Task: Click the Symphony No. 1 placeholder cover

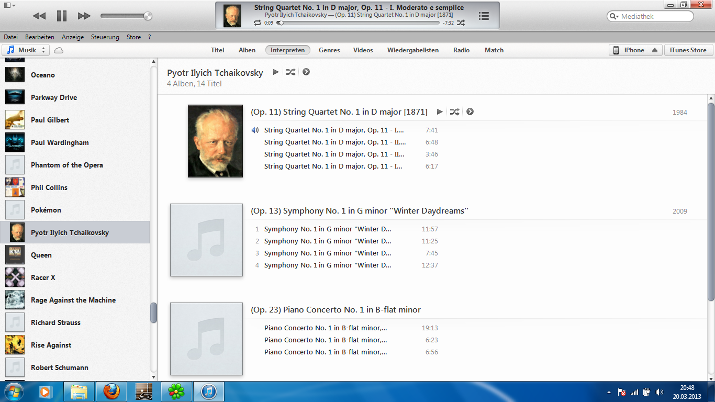Action: click(206, 240)
